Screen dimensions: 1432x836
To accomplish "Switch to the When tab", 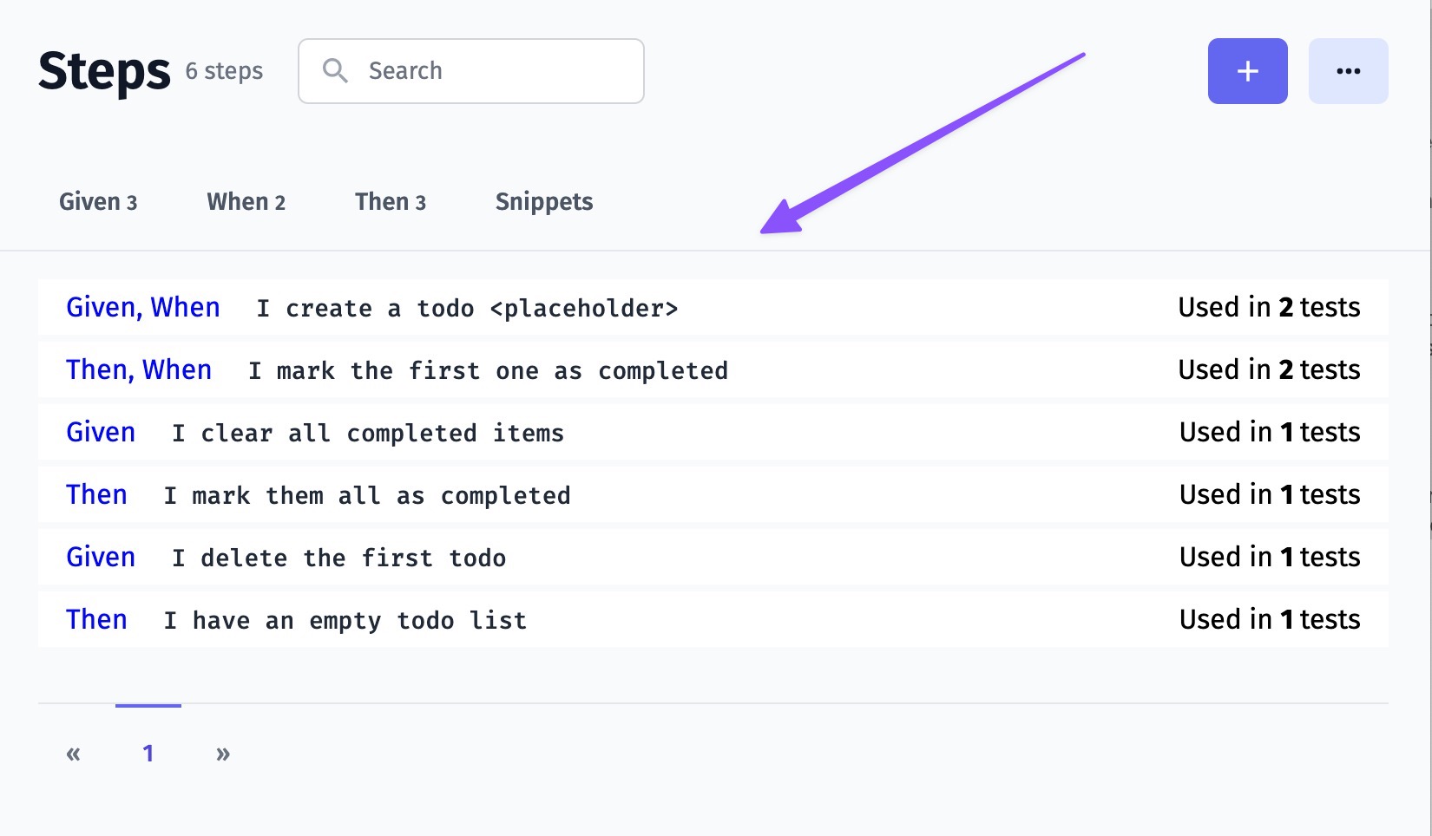I will 246,202.
